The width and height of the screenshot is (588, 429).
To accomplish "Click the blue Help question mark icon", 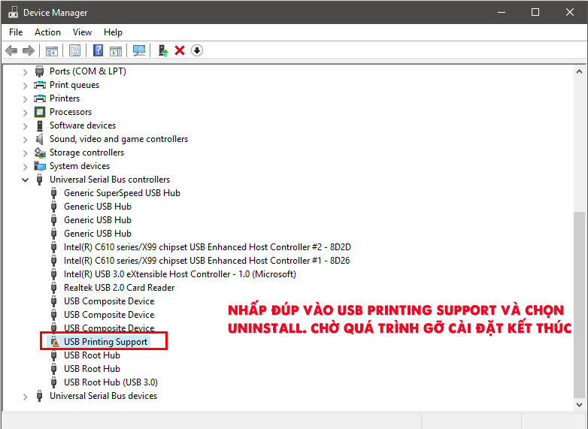I will click(98, 50).
